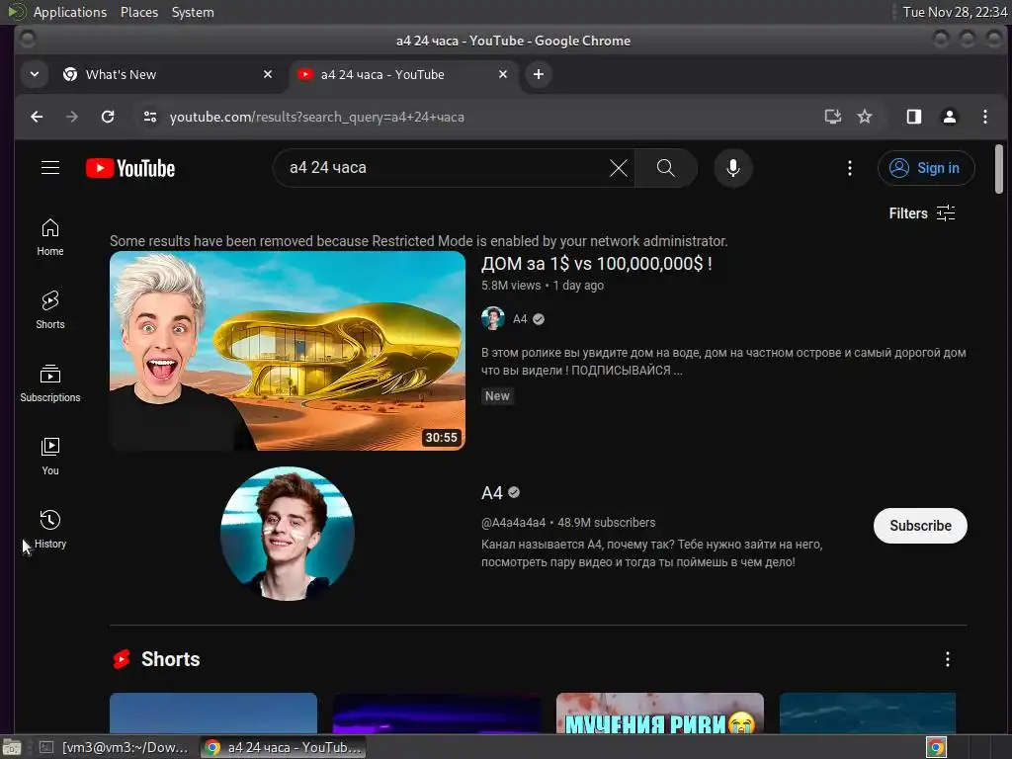Image resolution: width=1012 pixels, height=759 pixels.
Task: Click the Shorts section heading
Action: pyautogui.click(x=170, y=659)
